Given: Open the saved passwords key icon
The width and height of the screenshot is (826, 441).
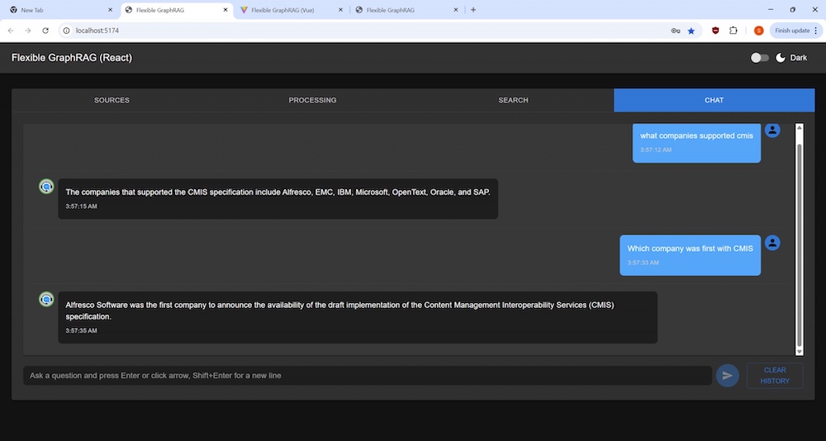Looking at the screenshot, I should (x=675, y=31).
